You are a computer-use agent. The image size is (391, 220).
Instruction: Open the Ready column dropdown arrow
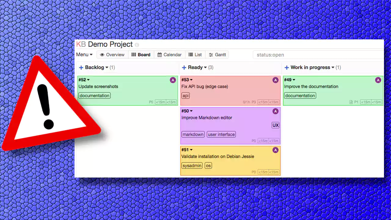click(205, 68)
